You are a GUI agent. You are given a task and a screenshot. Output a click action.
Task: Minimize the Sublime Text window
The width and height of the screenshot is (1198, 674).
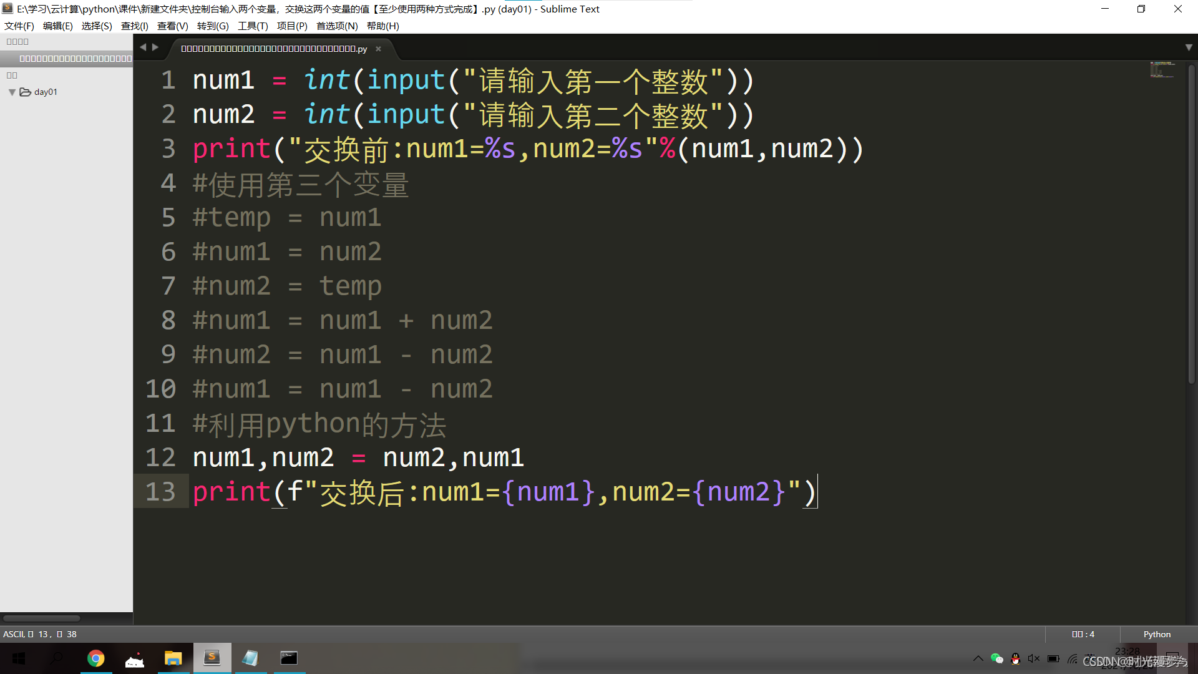pos(1105,9)
